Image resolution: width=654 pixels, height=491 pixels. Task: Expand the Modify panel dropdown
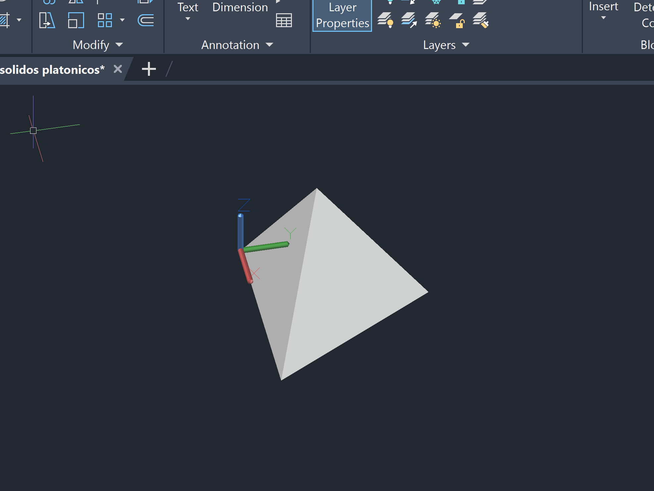(119, 45)
